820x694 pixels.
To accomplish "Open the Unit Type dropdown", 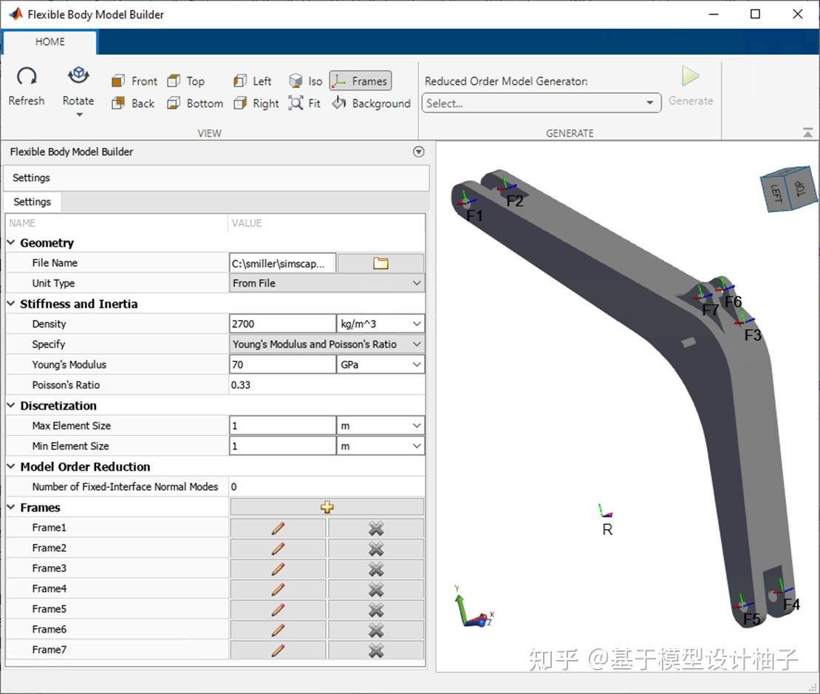I will tap(327, 283).
